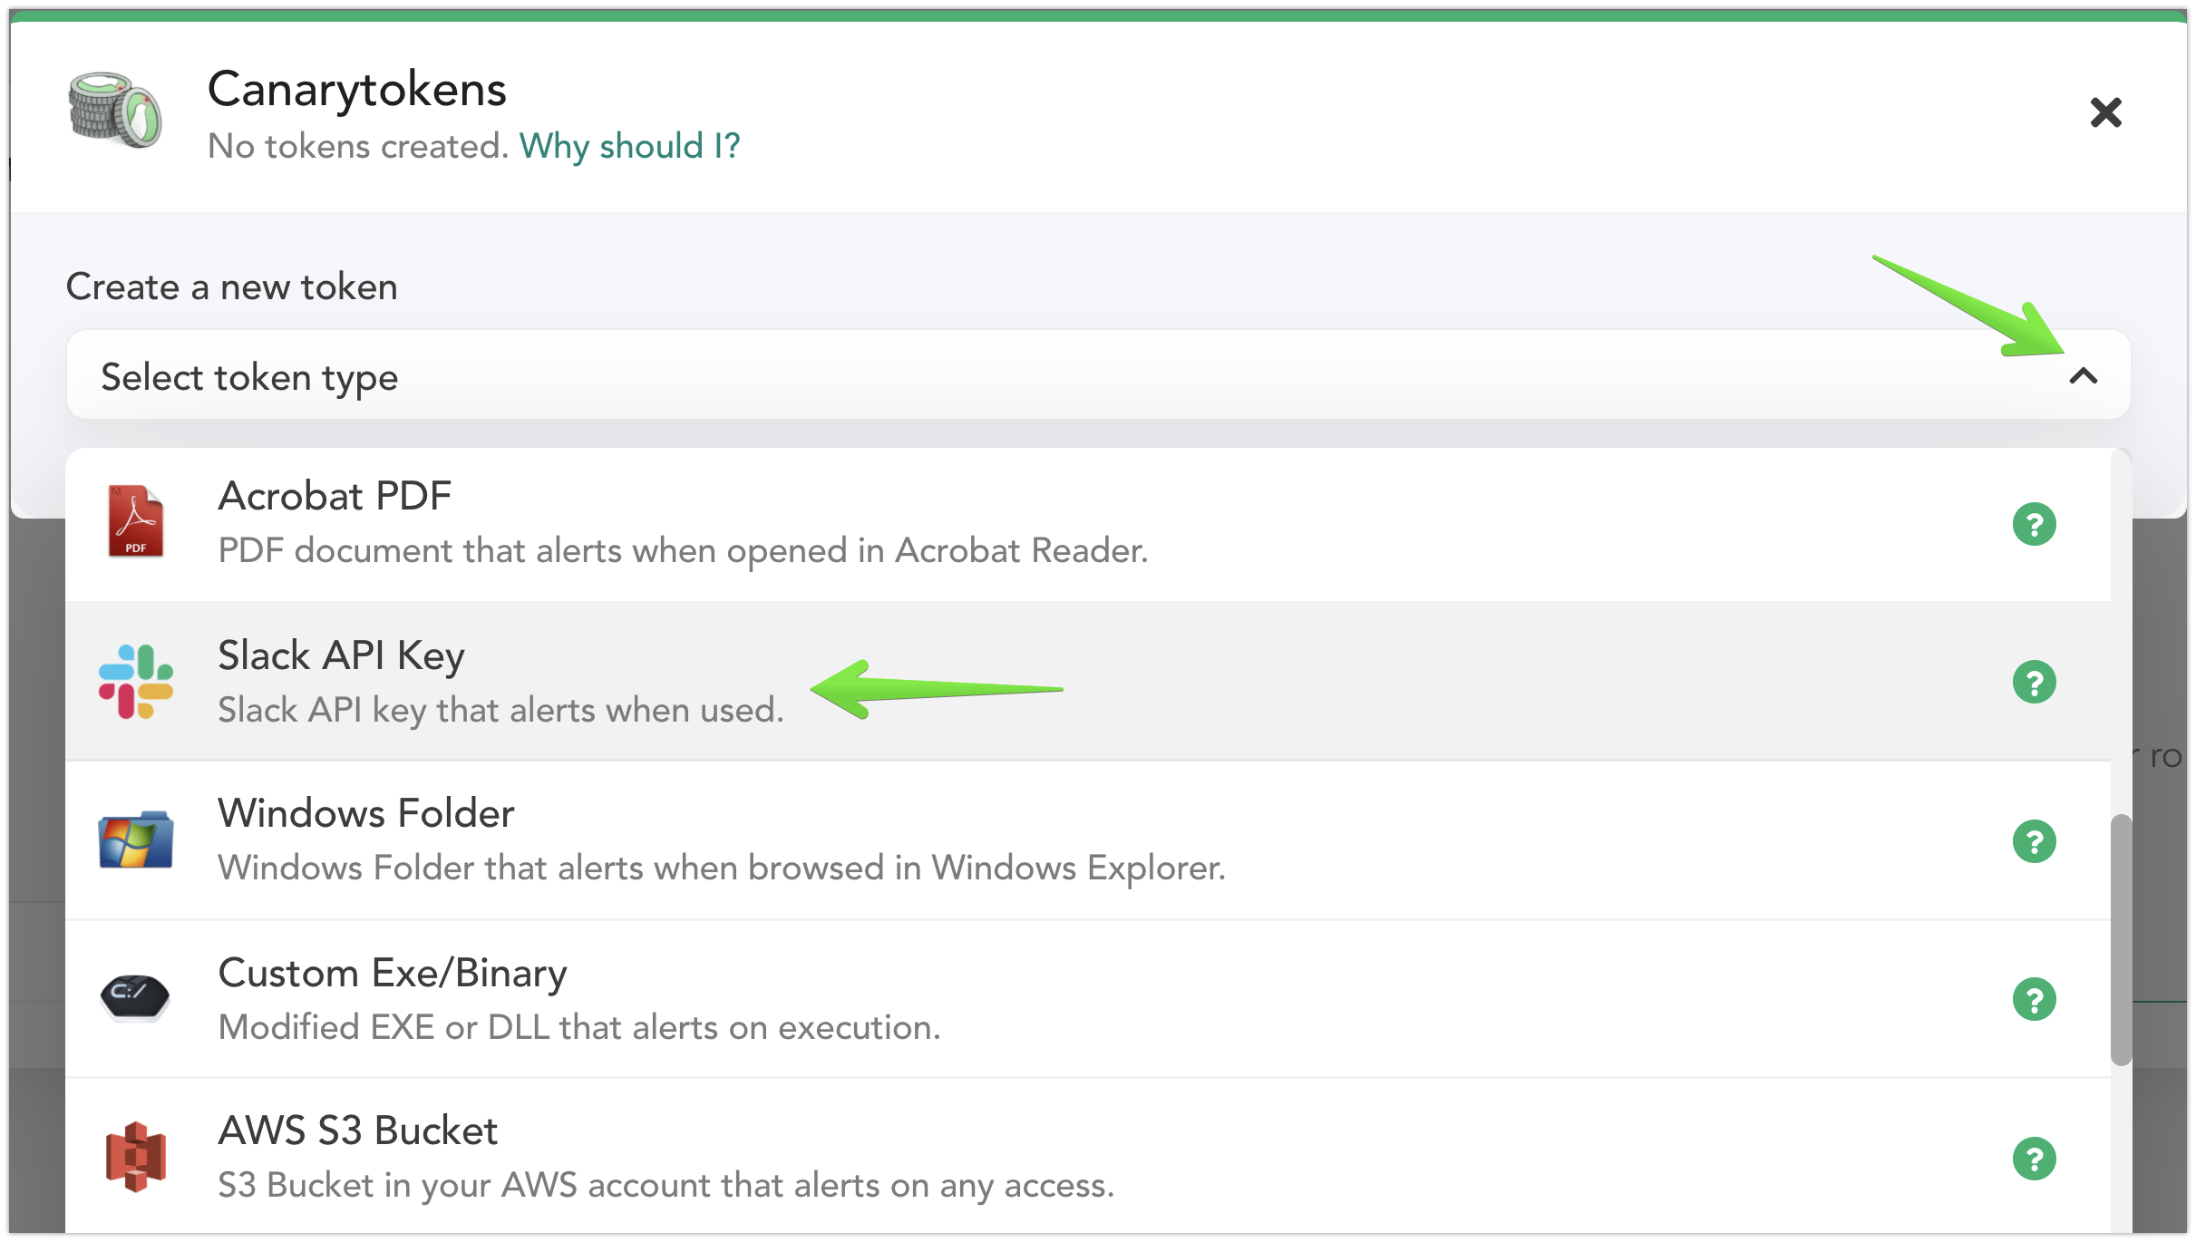Viewport: 2196px width, 1242px height.
Task: Click the Windows Folder icon
Action: (135, 839)
